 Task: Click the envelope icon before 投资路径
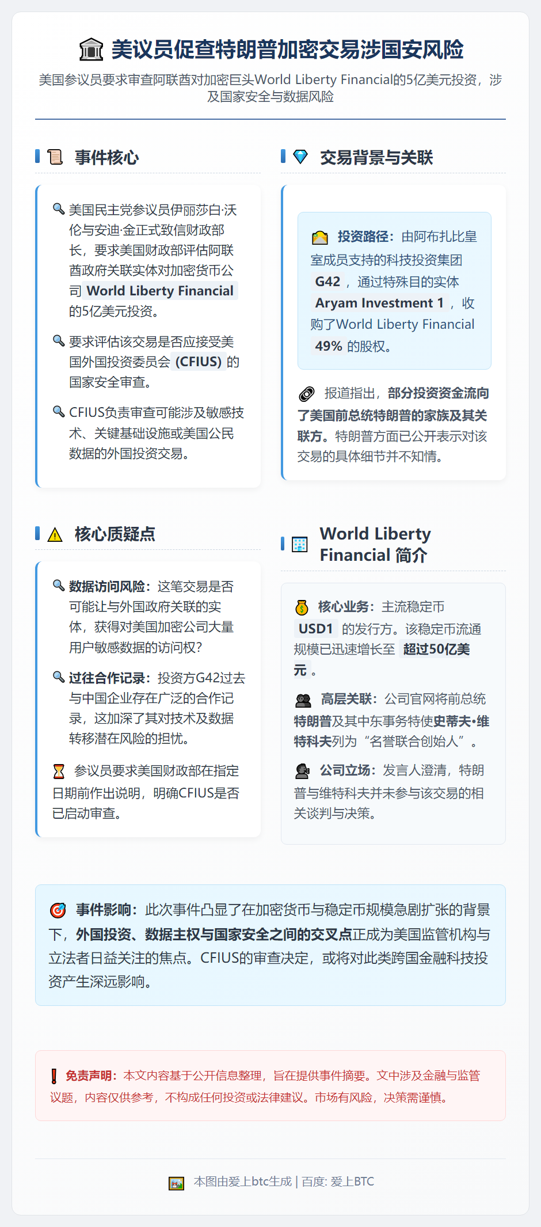pos(319,237)
